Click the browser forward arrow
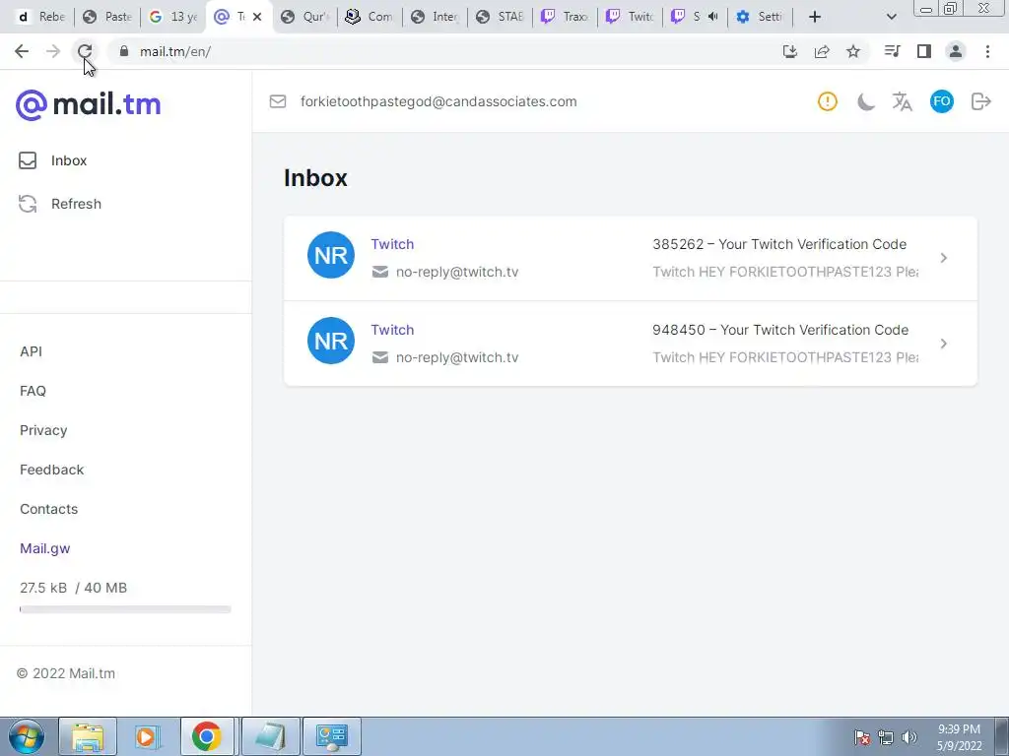The height and width of the screenshot is (756, 1009). [53, 51]
